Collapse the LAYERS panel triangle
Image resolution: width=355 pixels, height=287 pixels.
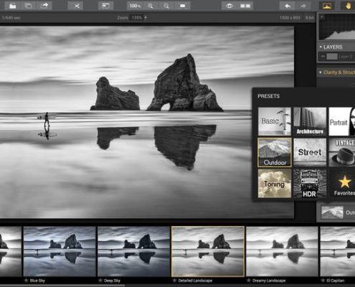(321, 47)
